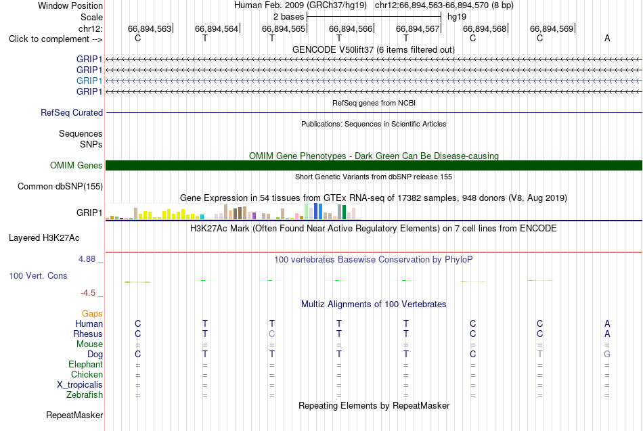
Task: Click base A in the complement row
Action: click(607, 38)
